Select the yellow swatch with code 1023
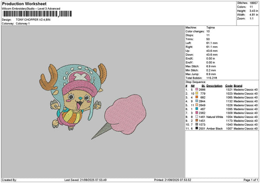The height and width of the screenshot is (183, 260). pyautogui.click(x=197, y=93)
